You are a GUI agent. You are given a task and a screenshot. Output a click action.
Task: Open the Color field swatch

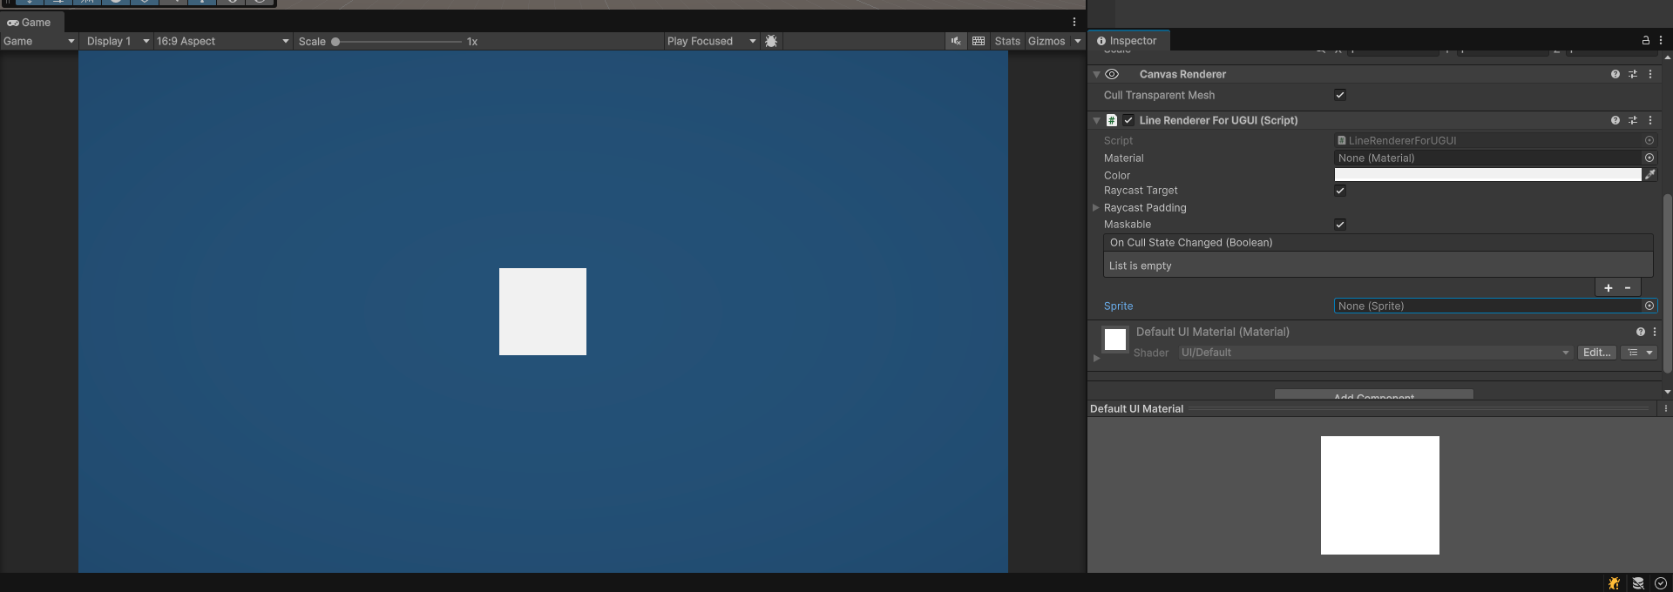pos(1487,175)
